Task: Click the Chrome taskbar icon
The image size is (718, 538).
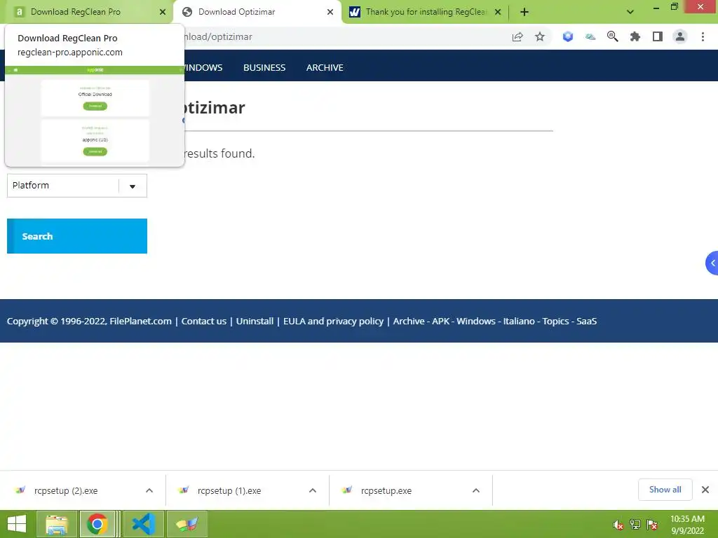Action: point(97,524)
